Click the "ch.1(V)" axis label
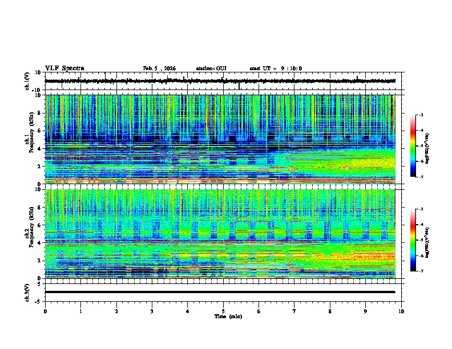The width and height of the screenshot is (452, 349). (x=27, y=81)
